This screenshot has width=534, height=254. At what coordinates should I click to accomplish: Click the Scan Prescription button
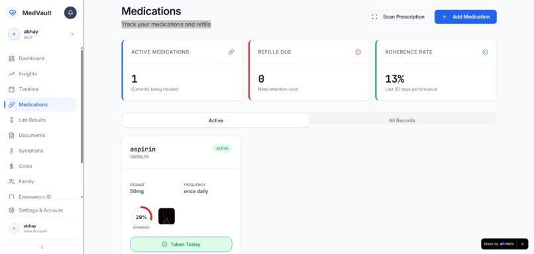[398, 17]
